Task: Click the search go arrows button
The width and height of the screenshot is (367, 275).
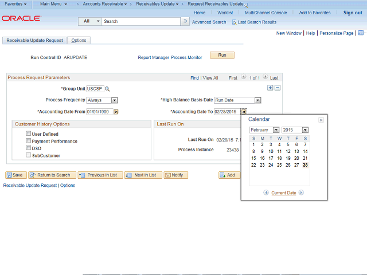Action: (x=185, y=21)
